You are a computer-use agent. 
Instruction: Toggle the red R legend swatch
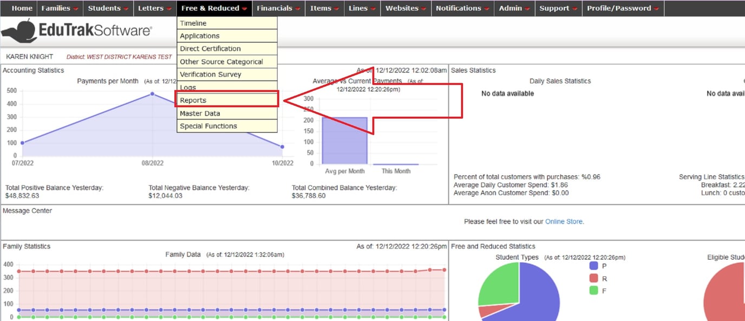tap(593, 278)
